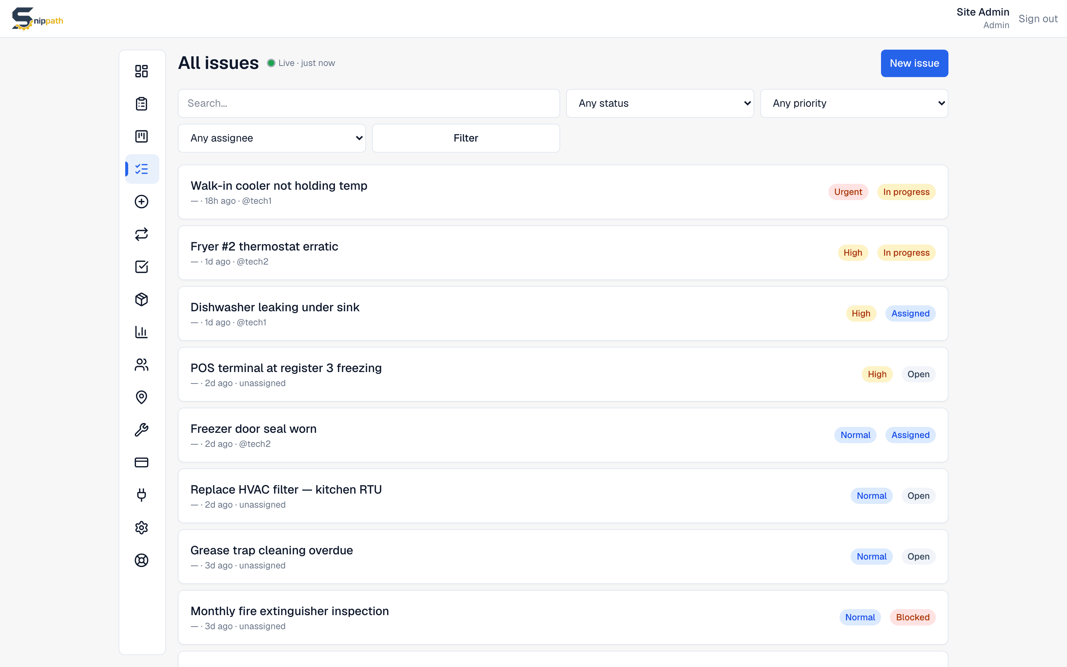Image resolution: width=1067 pixels, height=667 pixels.
Task: Click the Live · just now indicator
Action: [301, 63]
